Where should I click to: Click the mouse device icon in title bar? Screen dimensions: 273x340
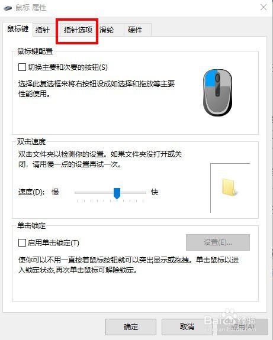(x=8, y=8)
